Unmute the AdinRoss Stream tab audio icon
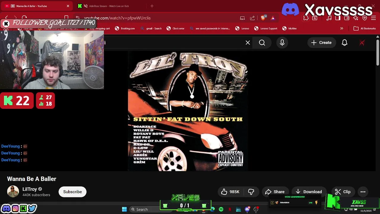 coord(86,6)
